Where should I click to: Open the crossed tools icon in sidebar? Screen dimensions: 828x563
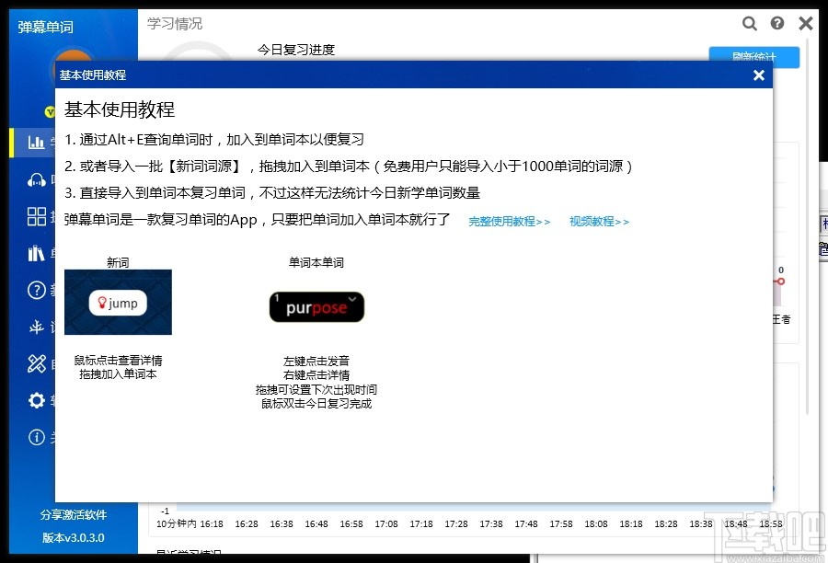click(x=38, y=363)
